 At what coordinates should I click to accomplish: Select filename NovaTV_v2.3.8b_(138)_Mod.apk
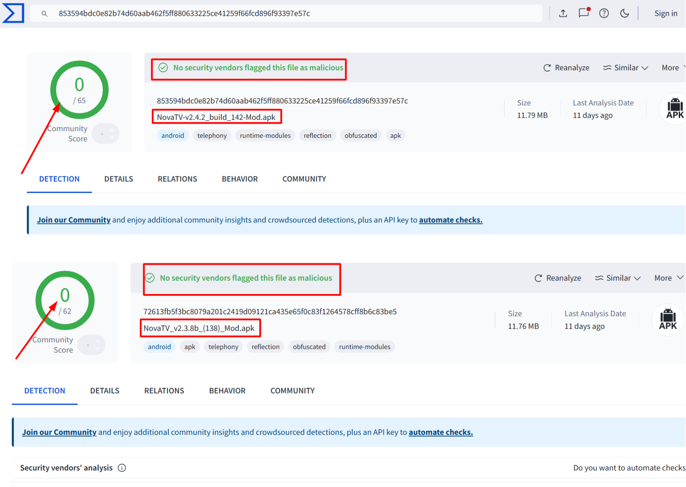[x=199, y=328]
